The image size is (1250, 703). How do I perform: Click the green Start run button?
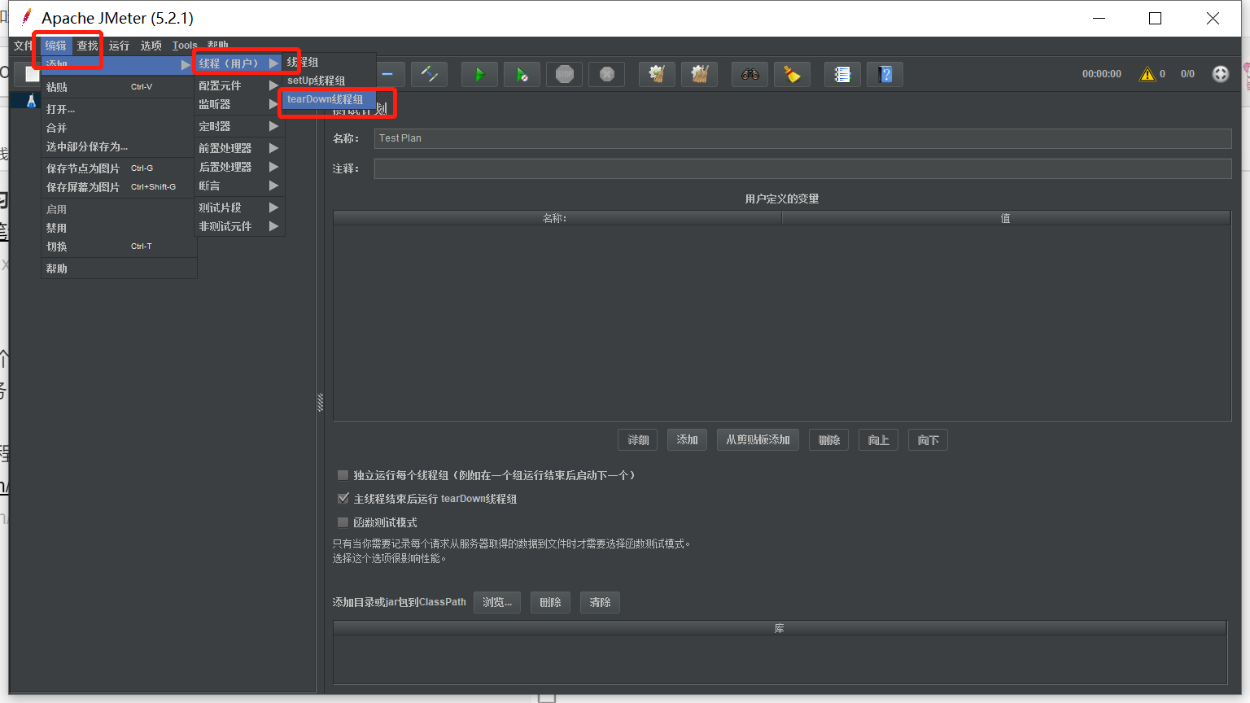click(479, 75)
